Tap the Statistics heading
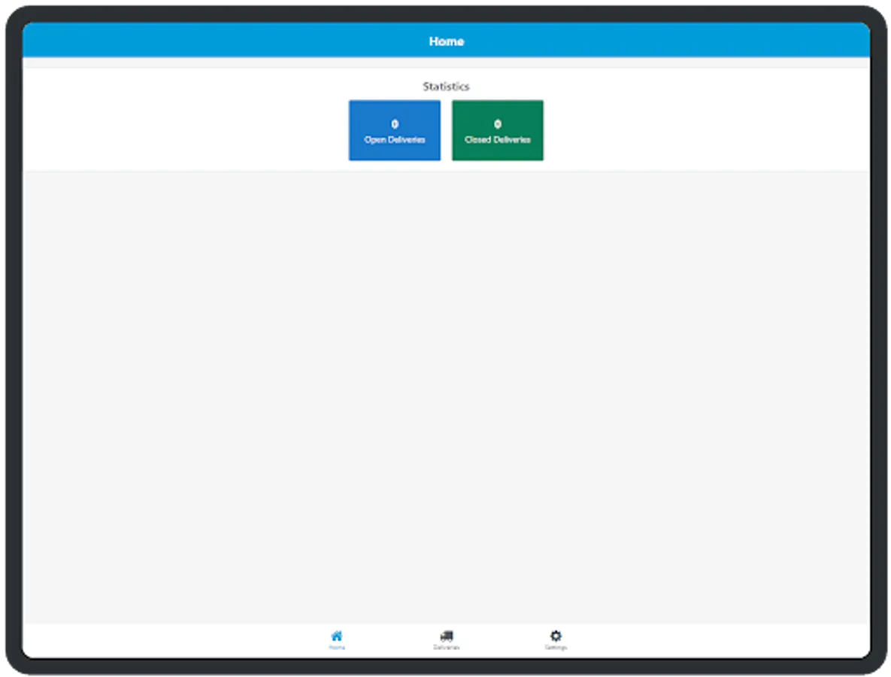Screen dimensions: 891x677 (447, 86)
